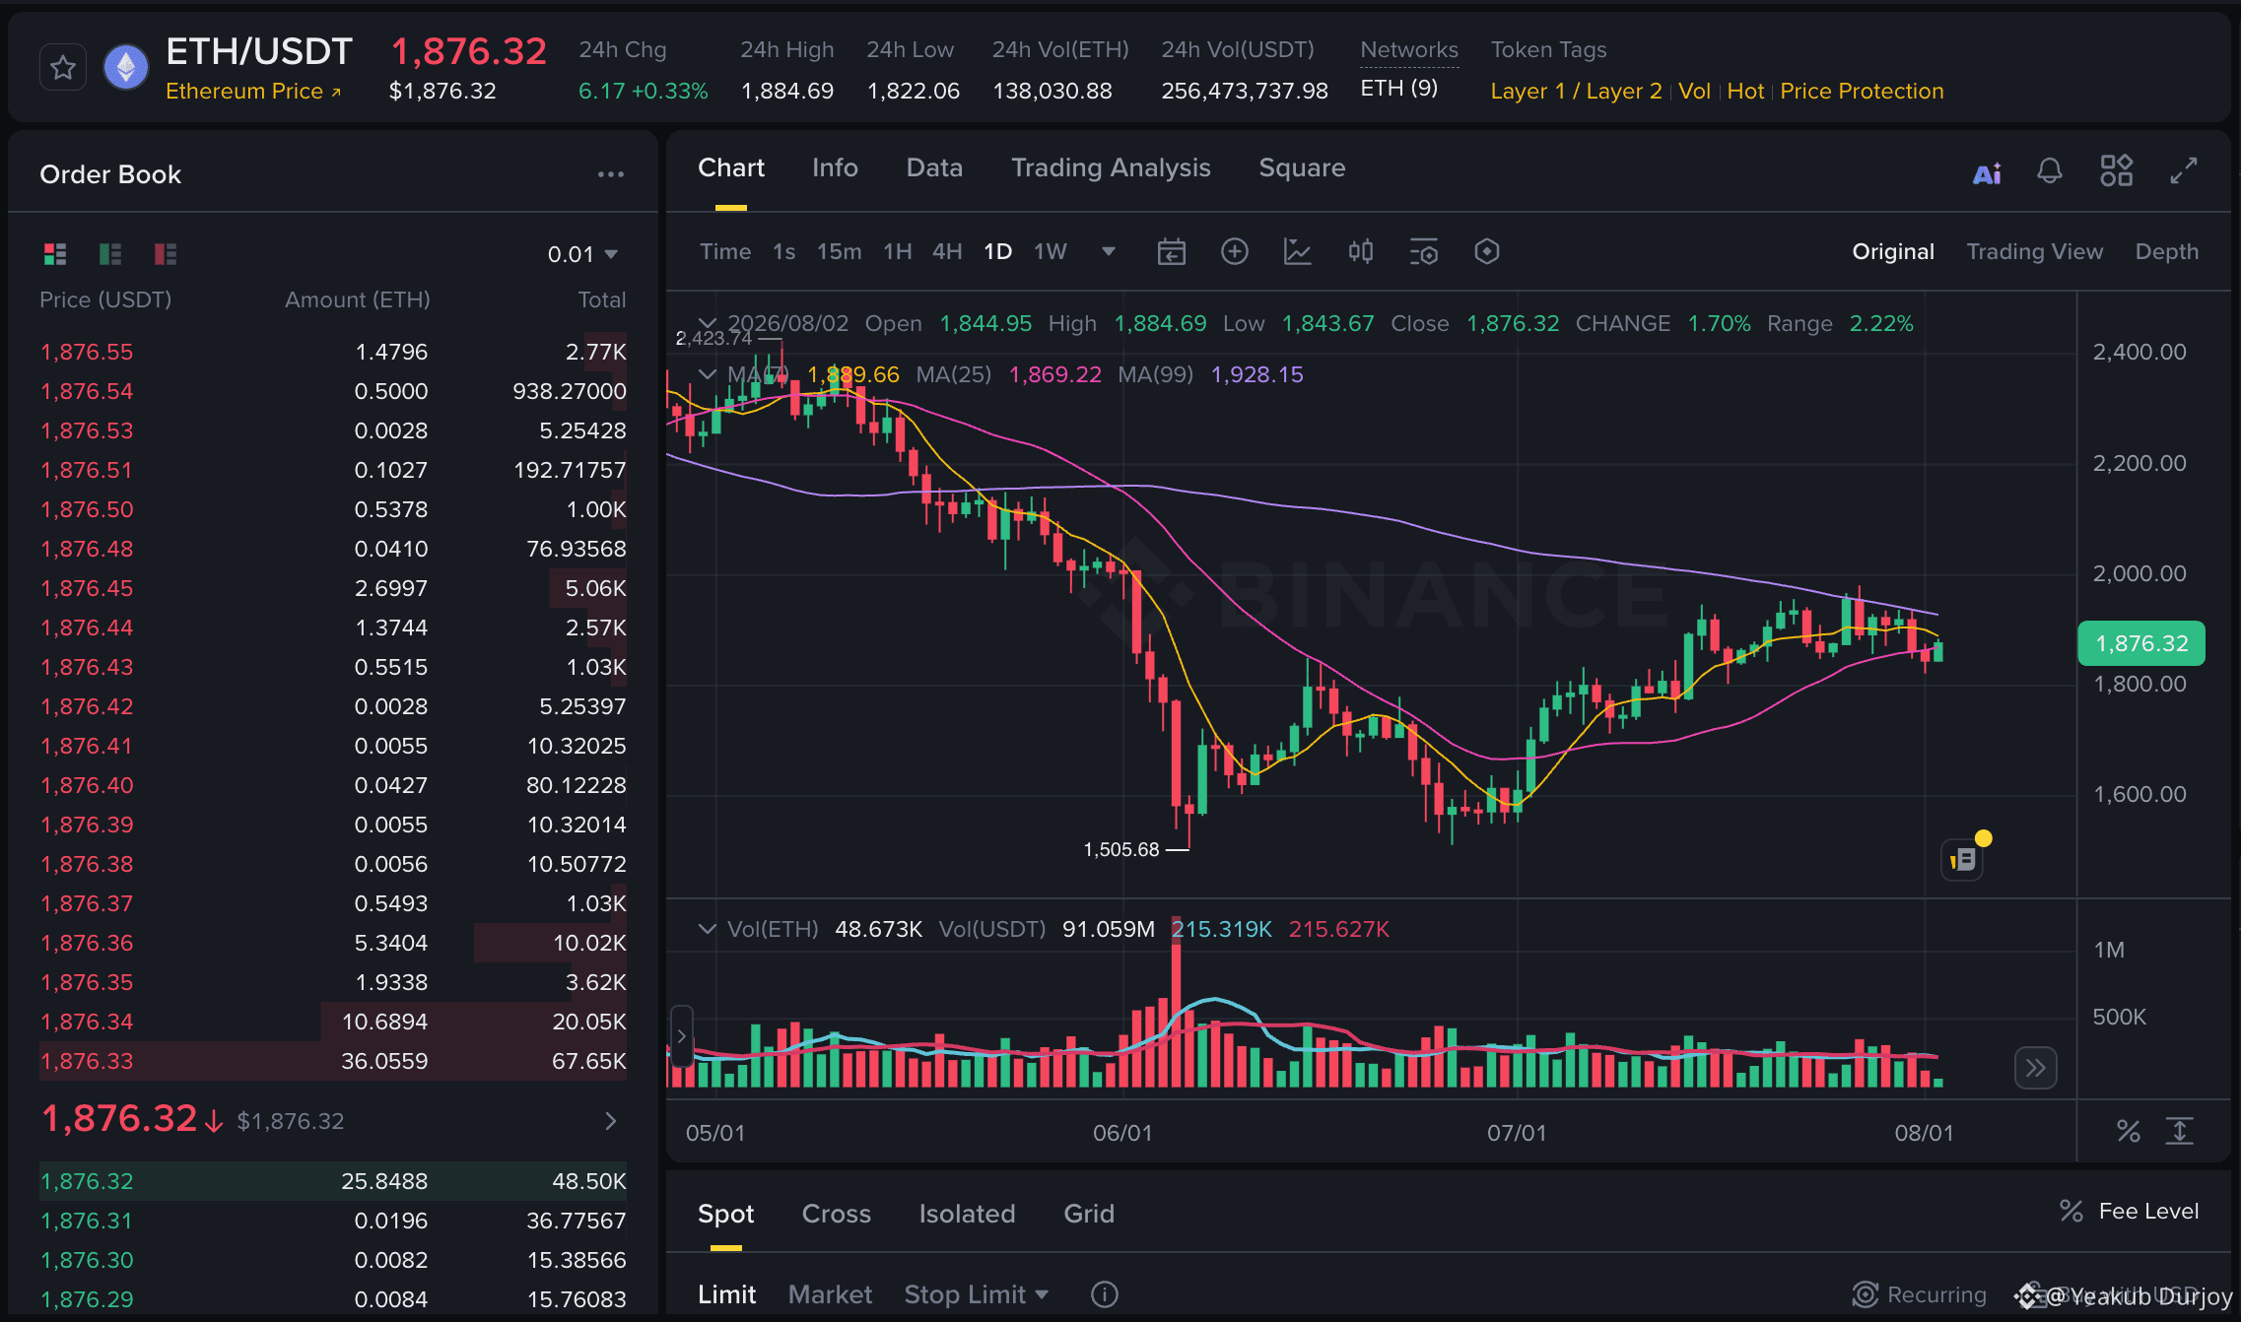Open hexagon chart settings icon

point(1487,252)
